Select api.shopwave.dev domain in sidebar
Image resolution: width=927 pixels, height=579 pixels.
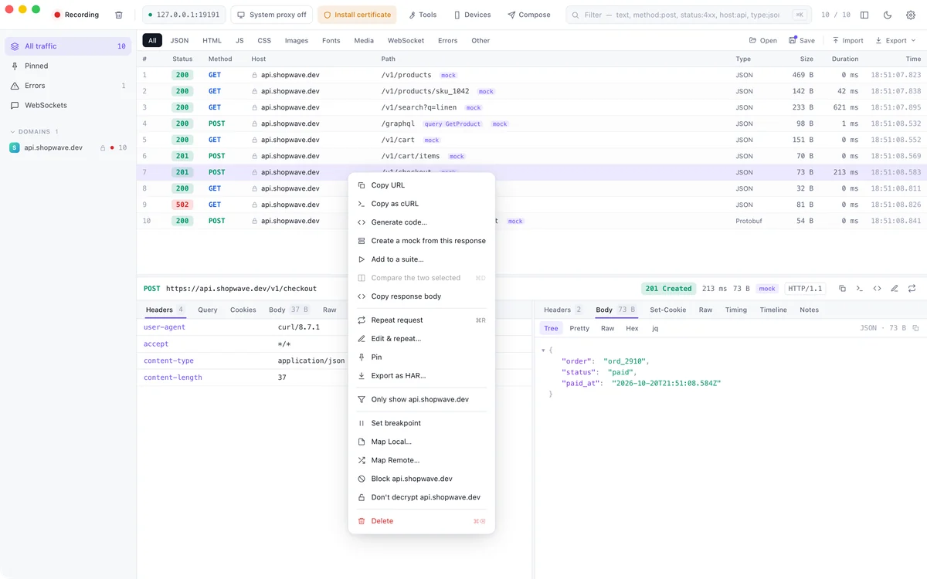click(68, 147)
